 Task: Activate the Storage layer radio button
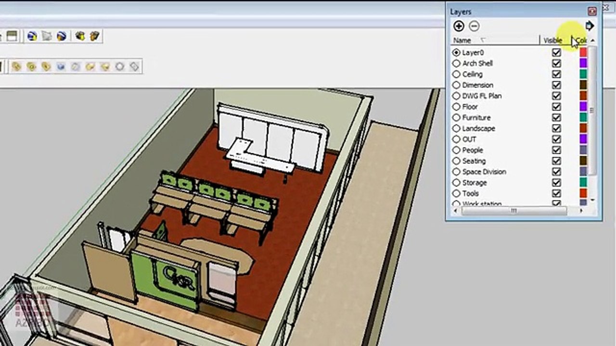tap(456, 183)
